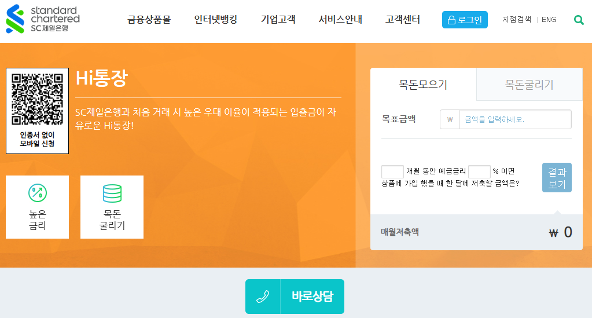Click the phone icon beside 바로상담
The image size is (592, 318).
263,297
